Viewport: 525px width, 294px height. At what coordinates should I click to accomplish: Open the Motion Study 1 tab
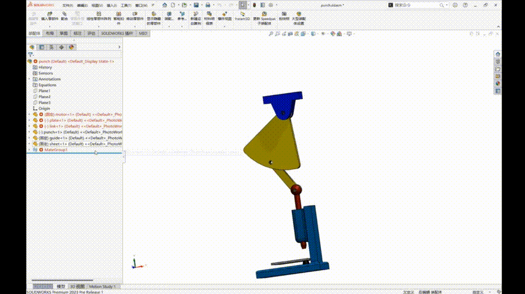coord(101,286)
